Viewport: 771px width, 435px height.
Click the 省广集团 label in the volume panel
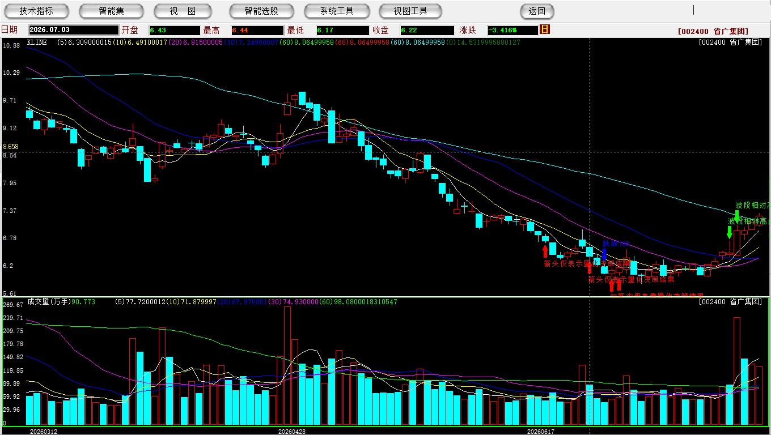[731, 302]
